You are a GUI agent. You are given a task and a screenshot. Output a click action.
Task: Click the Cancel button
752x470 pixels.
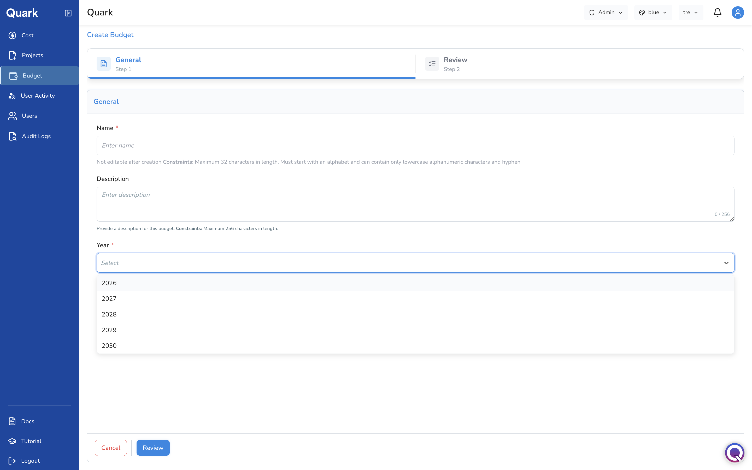[x=111, y=448]
